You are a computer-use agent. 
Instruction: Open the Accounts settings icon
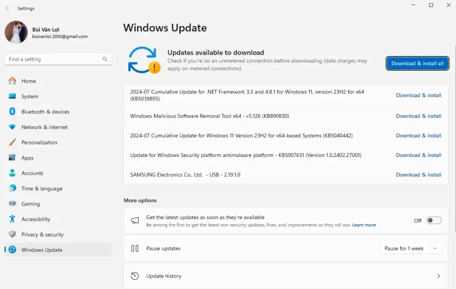[13, 173]
